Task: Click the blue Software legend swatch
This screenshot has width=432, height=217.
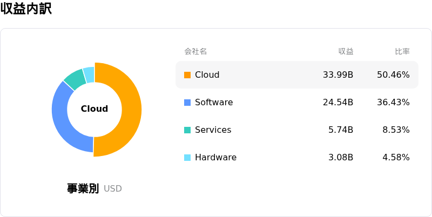Action: [187, 103]
